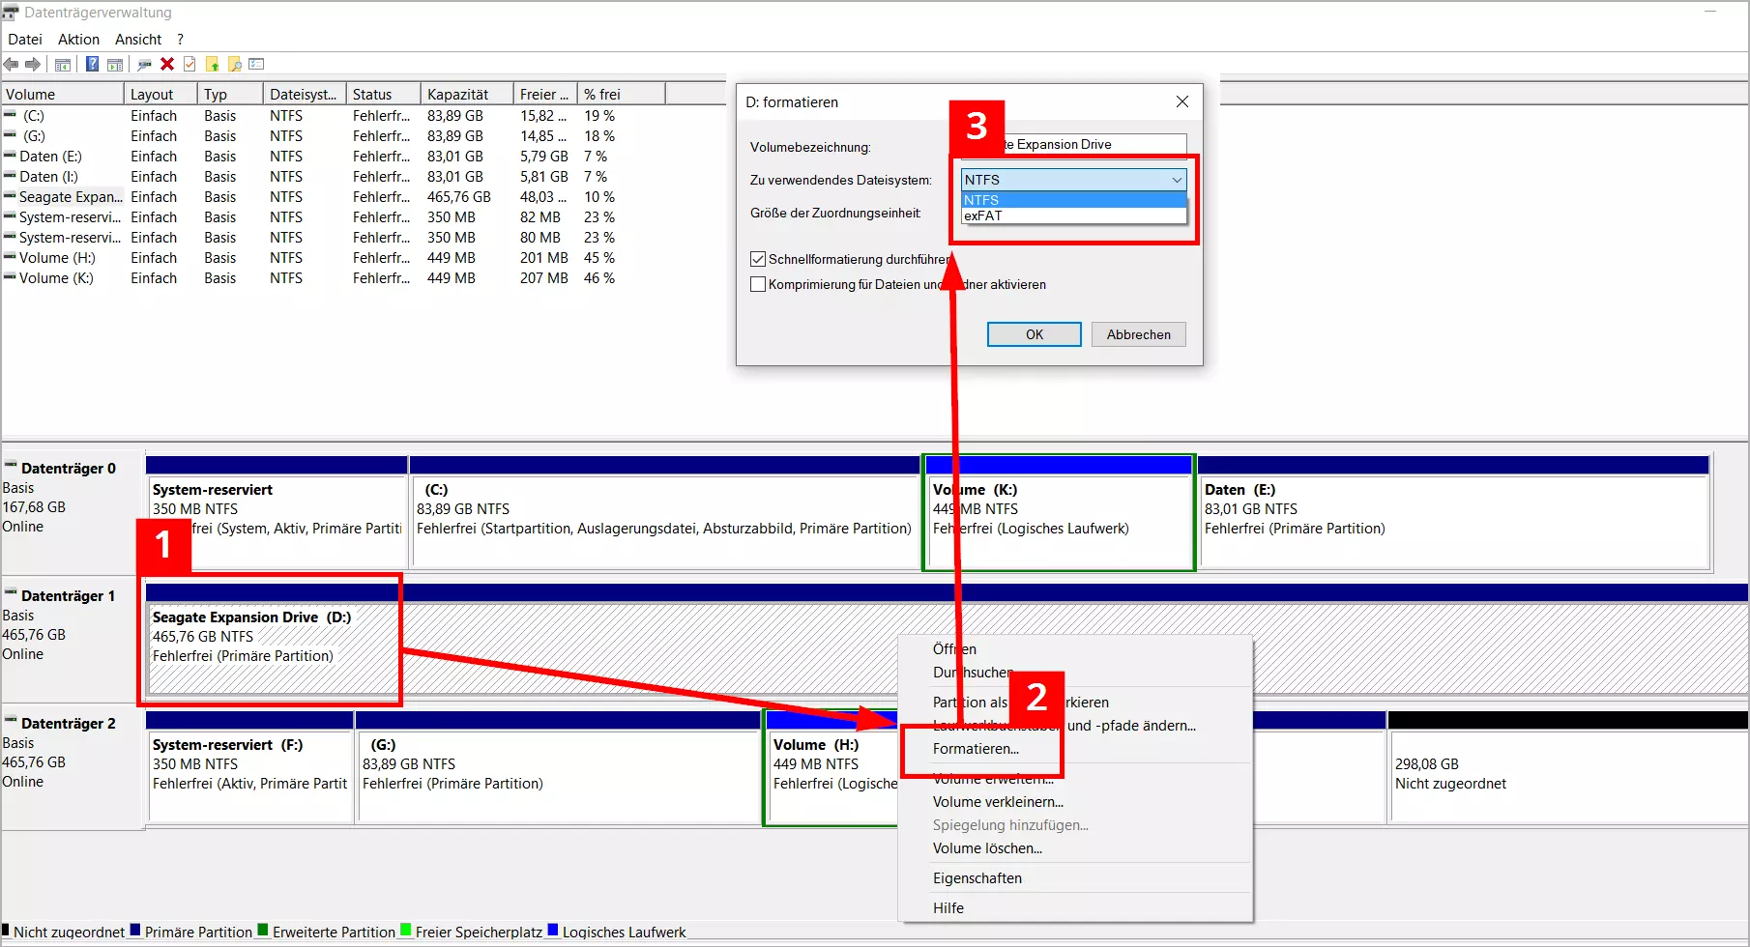This screenshot has height=947, width=1750.
Task: Click Erweiterte Partition green legend swatch
Action: (x=263, y=931)
